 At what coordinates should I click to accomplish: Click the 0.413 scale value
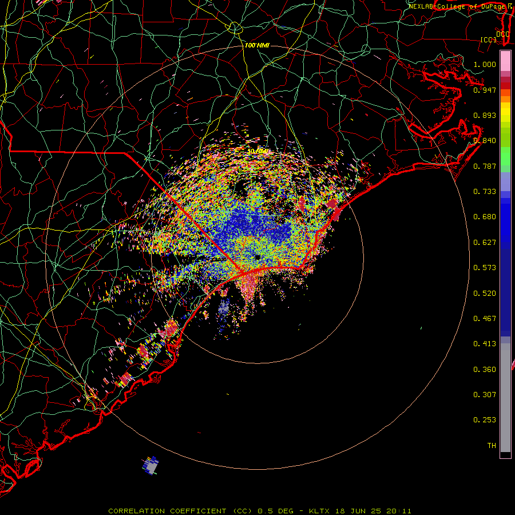(x=485, y=344)
